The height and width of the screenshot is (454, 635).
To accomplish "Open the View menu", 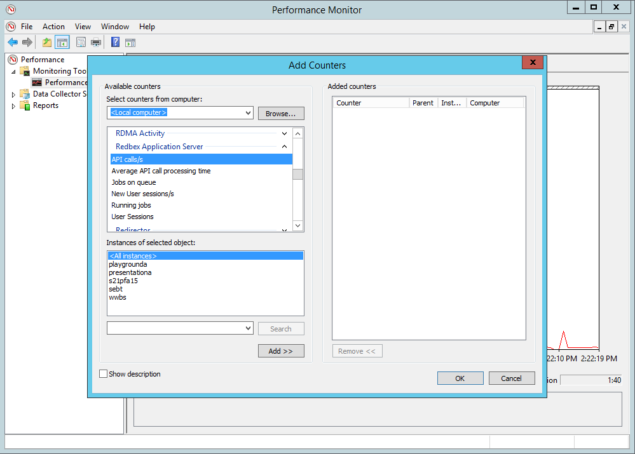I will click(83, 27).
